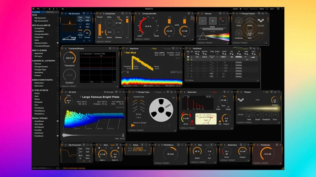Toggle power of FlangerClassic module
Screen dimensions: 316x177
click(233, 13)
